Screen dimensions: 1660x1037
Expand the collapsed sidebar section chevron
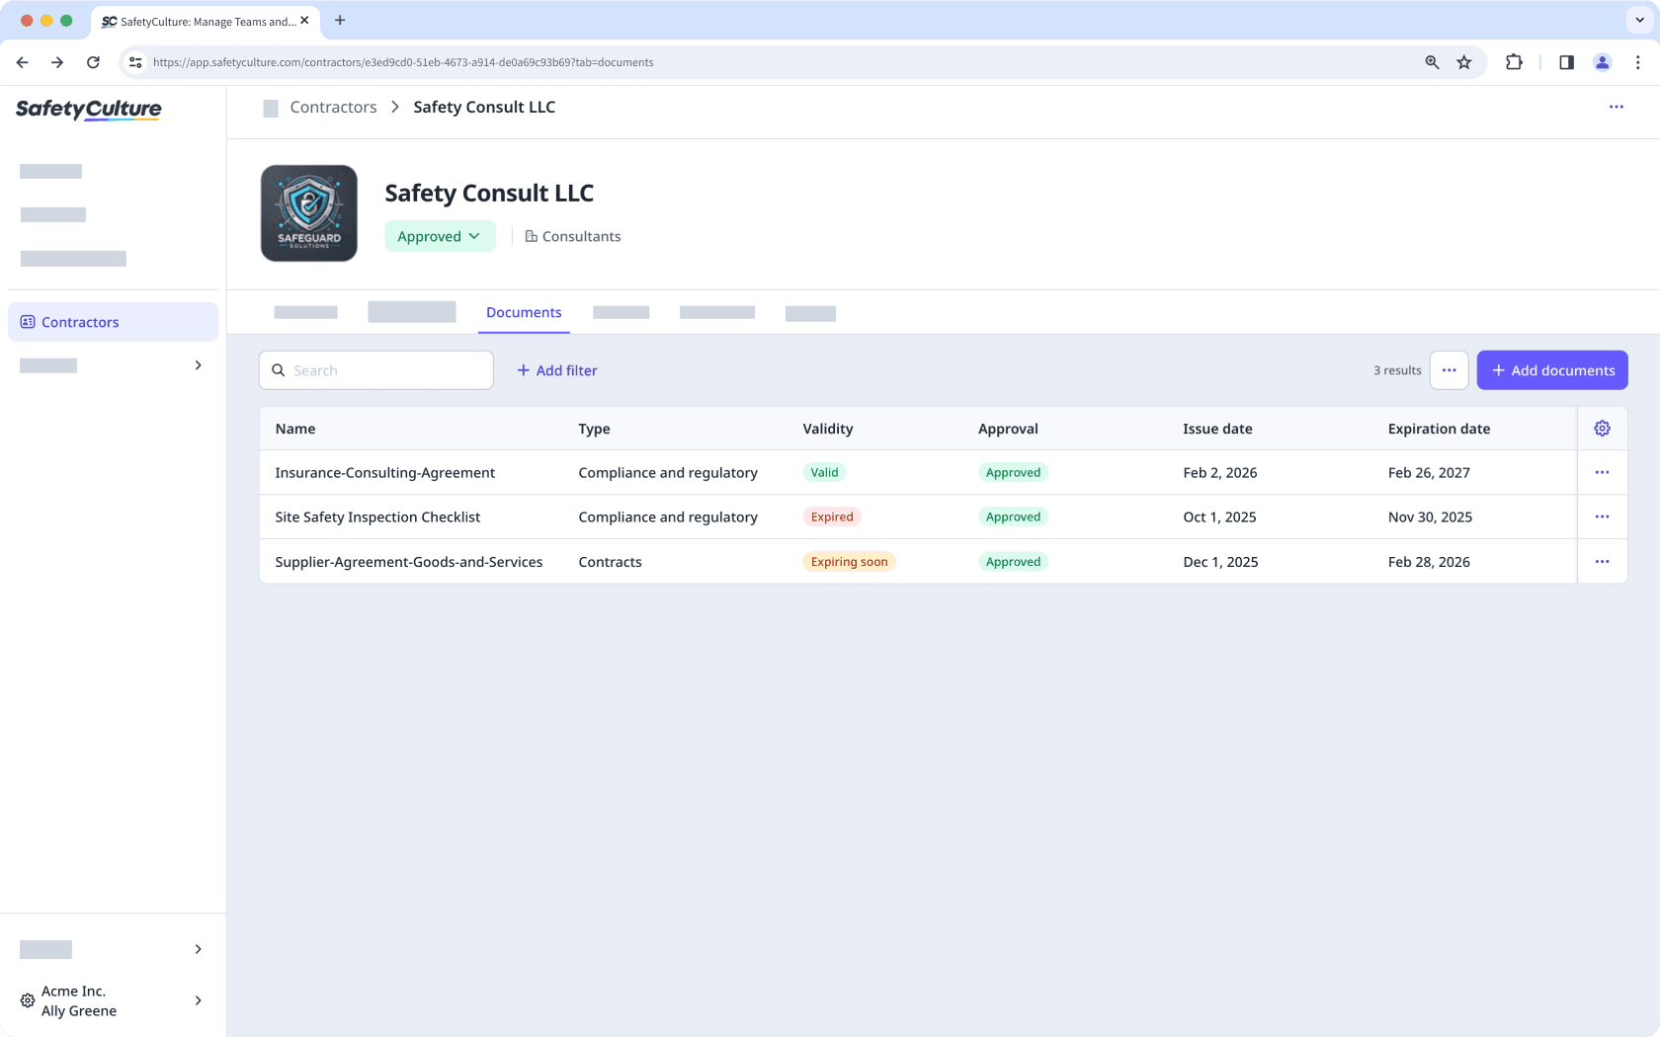(198, 365)
